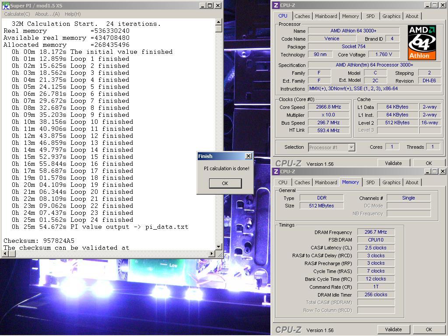Switch to CPU tab in lower CPU-Z window
Viewport: 448px width, 336px height.
click(x=283, y=182)
